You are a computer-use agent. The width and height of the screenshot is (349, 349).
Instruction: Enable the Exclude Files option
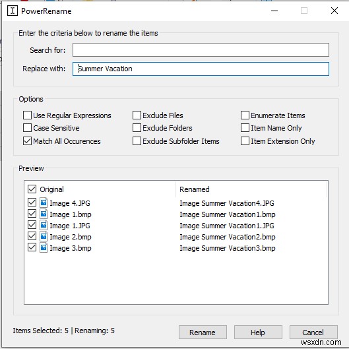pos(137,115)
